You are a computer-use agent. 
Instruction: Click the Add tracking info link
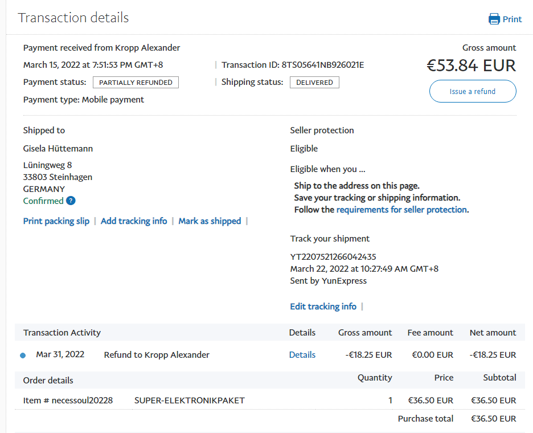pyautogui.click(x=134, y=221)
